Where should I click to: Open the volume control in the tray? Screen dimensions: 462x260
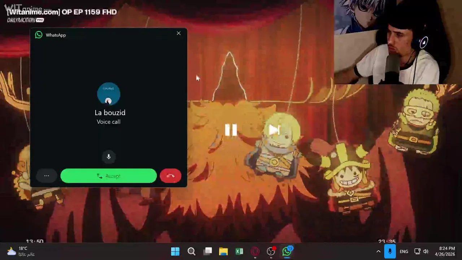pos(426,251)
